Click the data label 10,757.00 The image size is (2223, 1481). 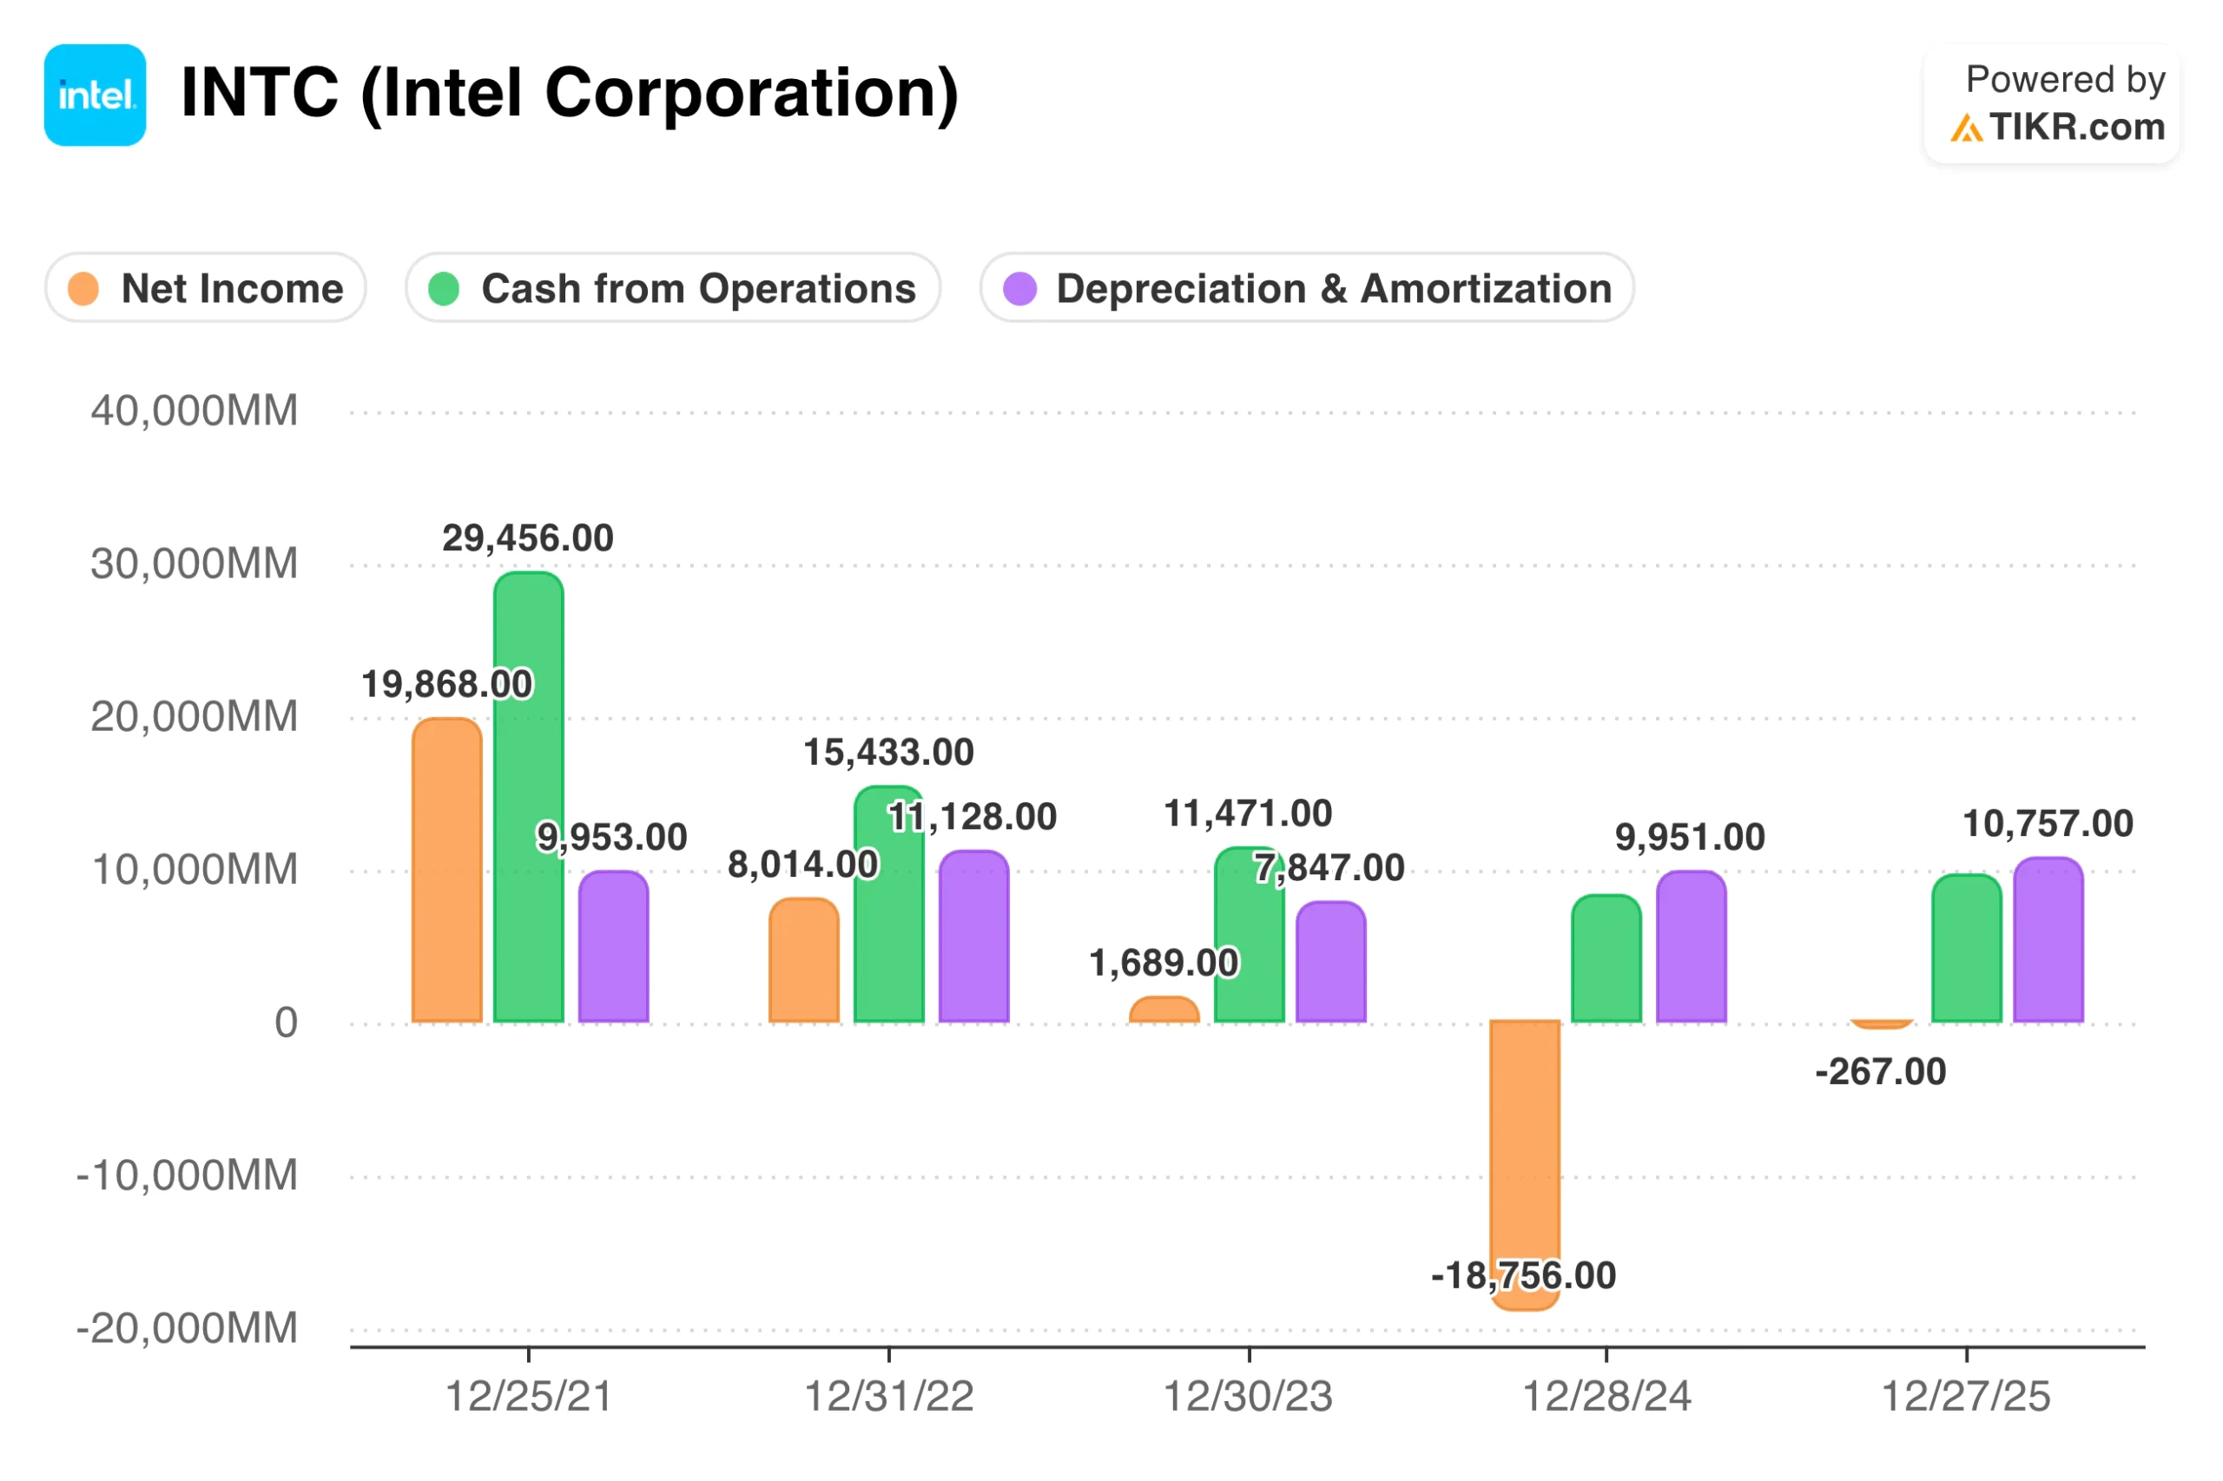point(2048,824)
